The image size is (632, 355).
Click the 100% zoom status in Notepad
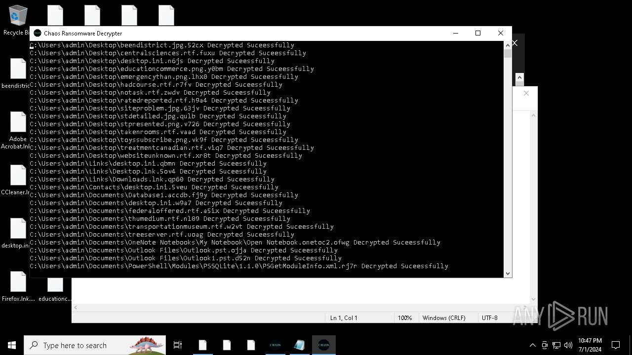[405, 318]
